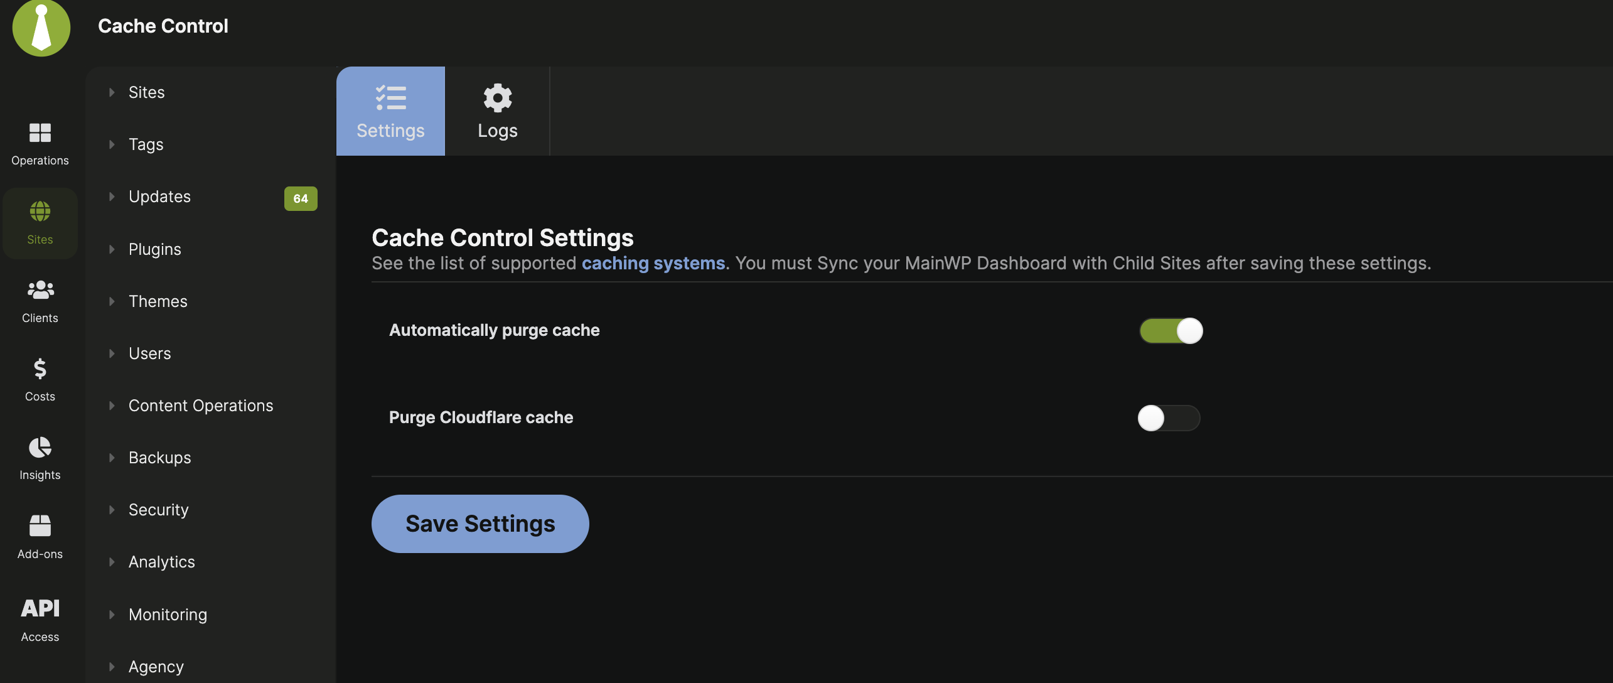Expand the Sites menu arrow
Screen dimensions: 1613x683
[112, 92]
